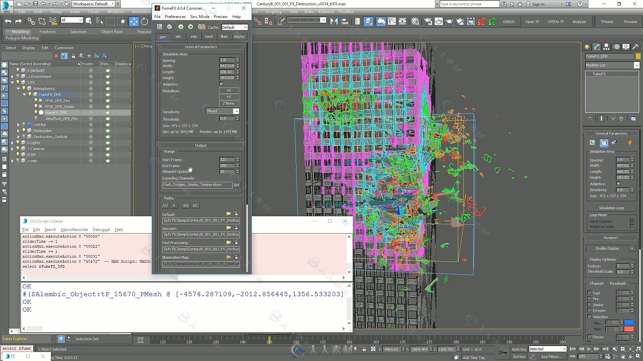Switch to the sim tab in FumeFX
The height and width of the screenshot is (361, 643).
click(x=177, y=36)
